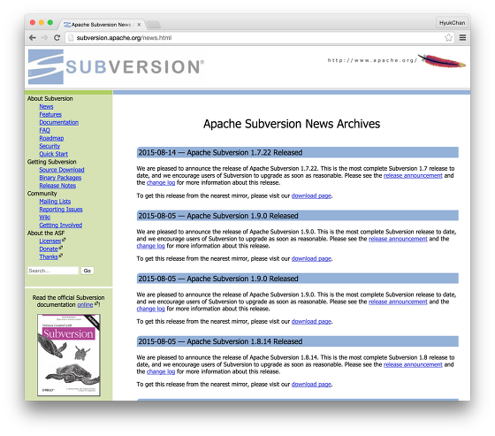Screen dimensions: 495x436
Task: Click the HyukChan profile button
Action: pos(452,23)
